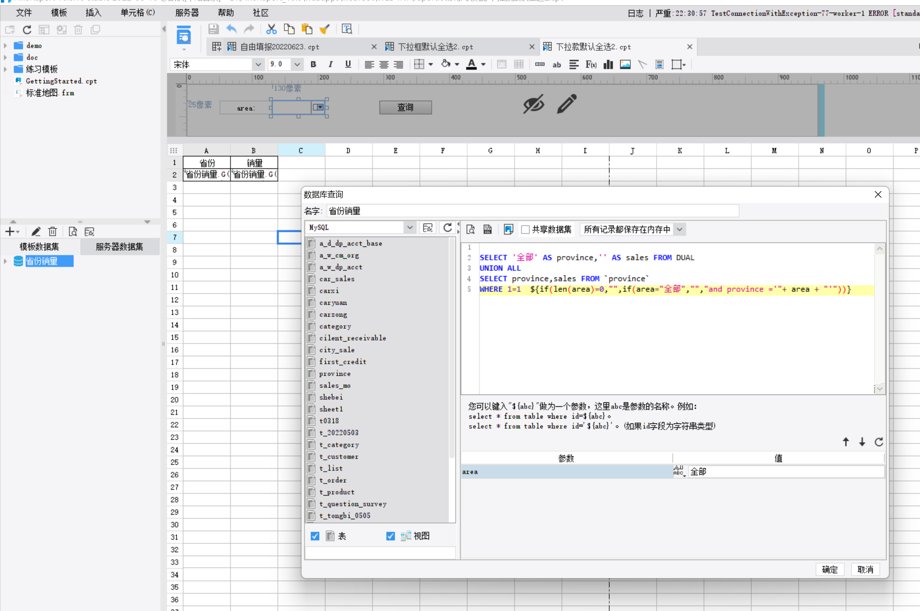Screen dimensions: 920x611
Task: Open the 模板 menu
Action: point(59,13)
